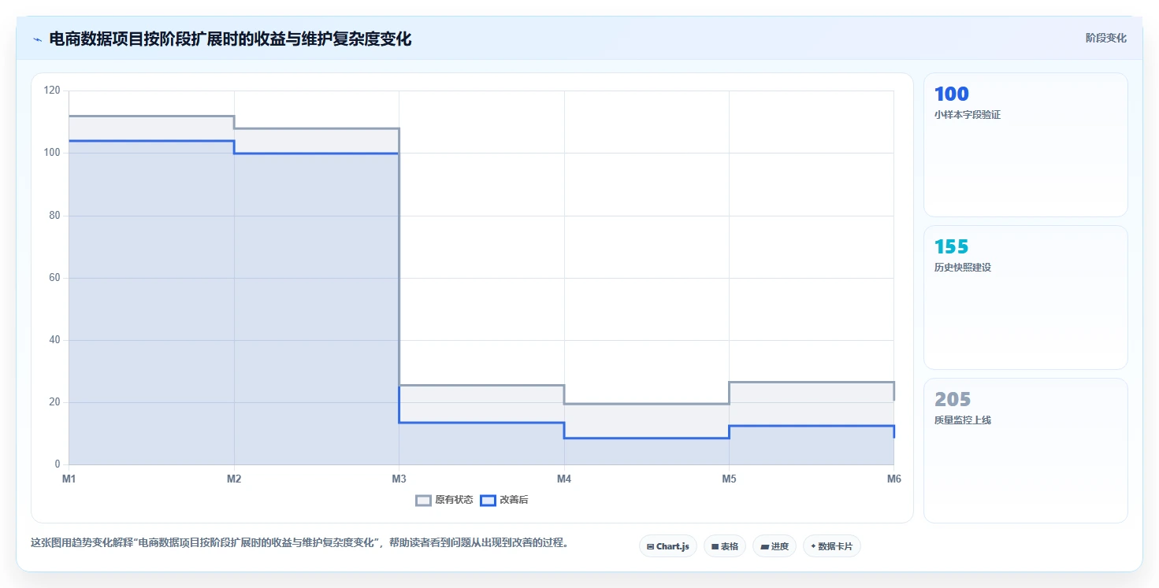Screen dimensions: 1159x588
Task: Click the 进度 tag chip
Action: [x=775, y=546]
